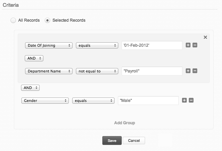Click plus icon on Date Of Joining row
222x151 pixels.
pos(188,45)
